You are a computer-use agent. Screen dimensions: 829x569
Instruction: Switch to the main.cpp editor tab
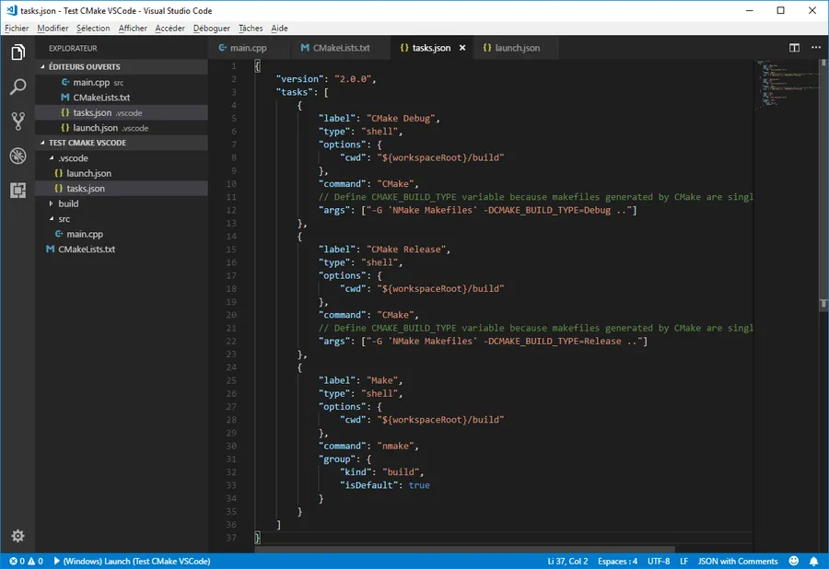tap(249, 48)
